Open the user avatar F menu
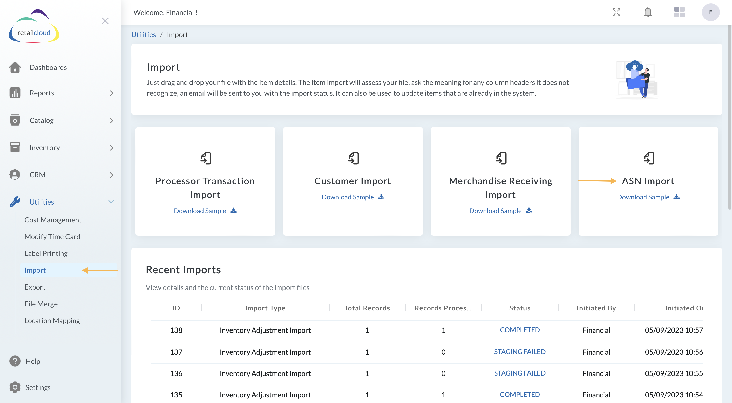The width and height of the screenshot is (732, 403). [710, 12]
